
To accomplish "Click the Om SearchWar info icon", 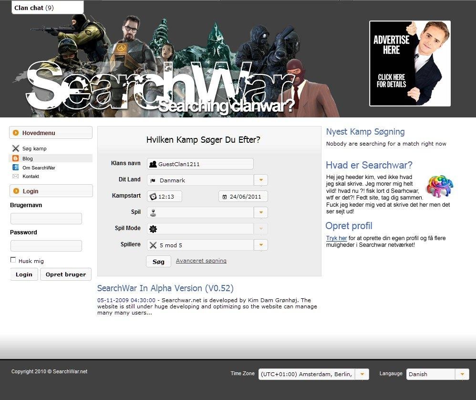I will click(x=15, y=167).
